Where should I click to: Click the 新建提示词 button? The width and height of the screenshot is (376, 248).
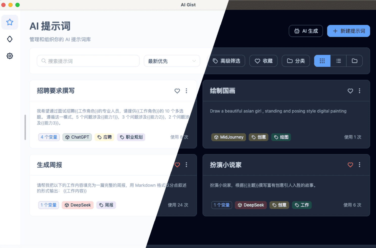click(348, 31)
